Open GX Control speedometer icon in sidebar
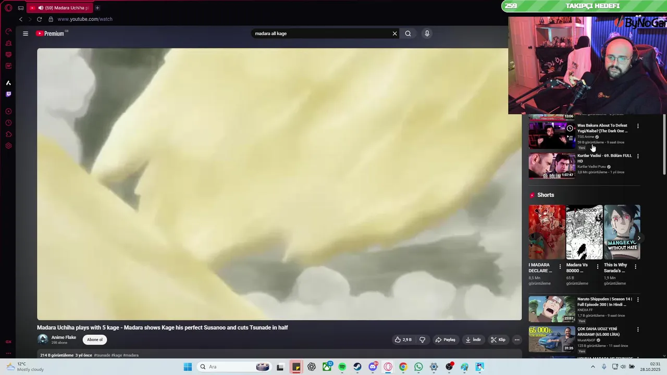This screenshot has height=375, width=667. tap(8, 31)
